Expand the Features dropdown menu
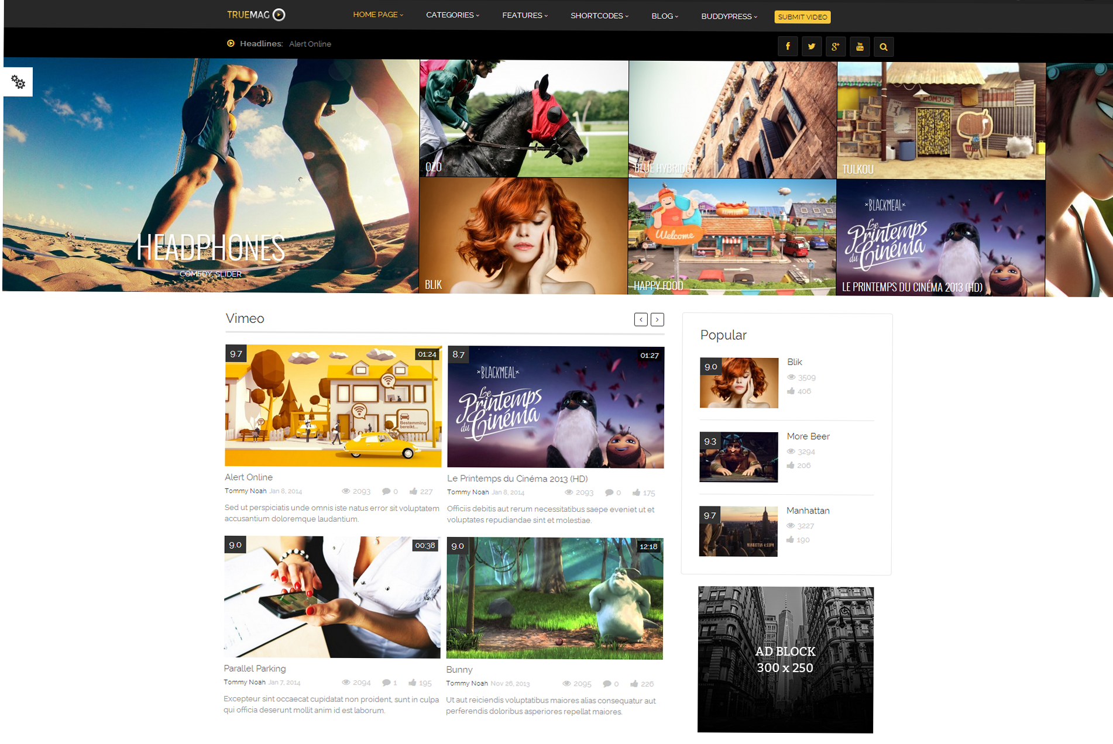 pyautogui.click(x=524, y=15)
